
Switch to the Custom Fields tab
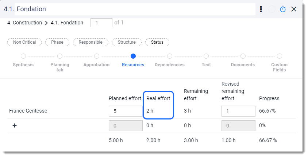click(x=279, y=63)
